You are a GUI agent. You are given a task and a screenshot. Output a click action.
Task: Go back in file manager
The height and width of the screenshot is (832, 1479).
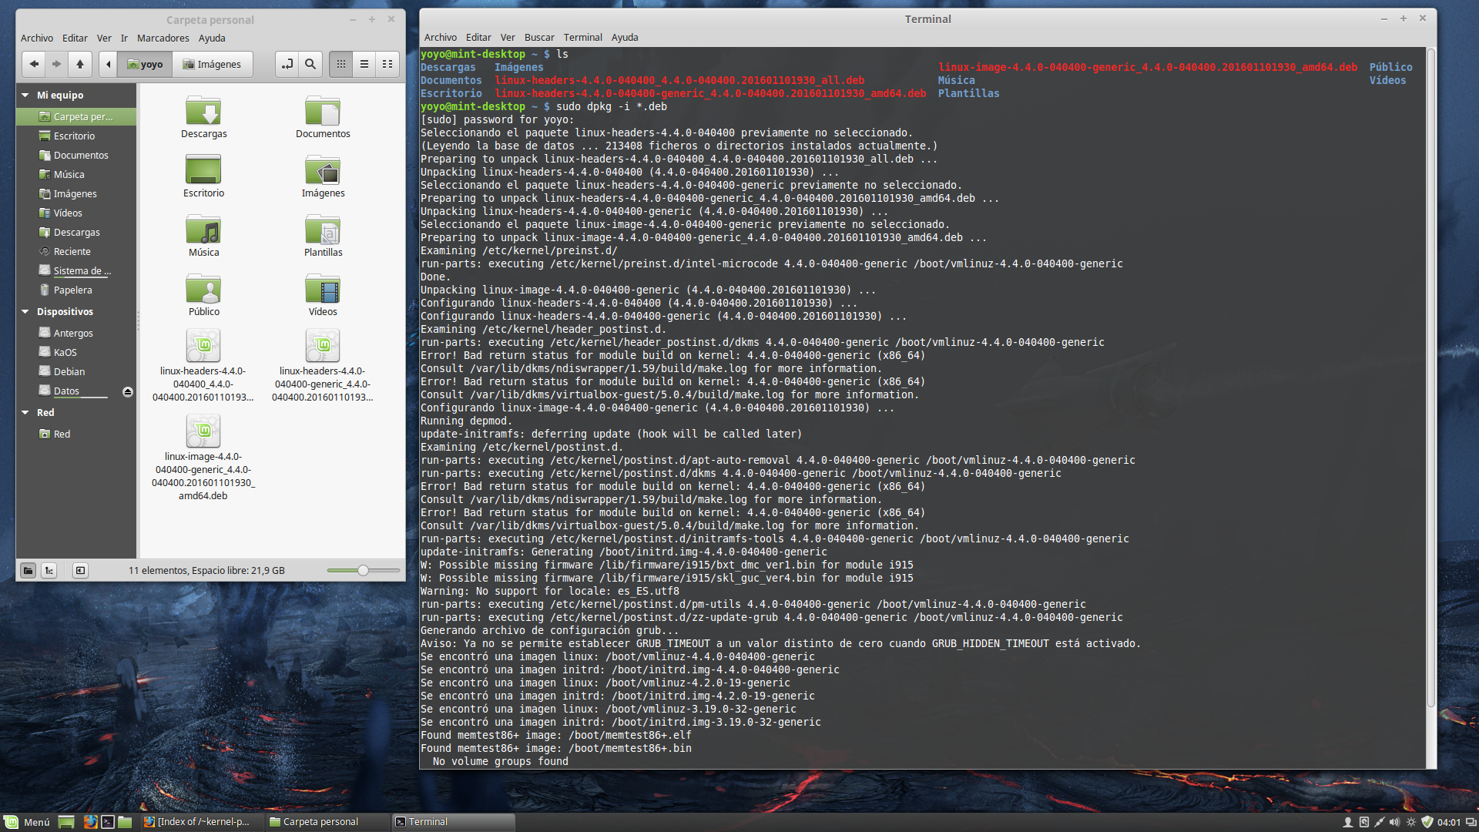[34, 64]
